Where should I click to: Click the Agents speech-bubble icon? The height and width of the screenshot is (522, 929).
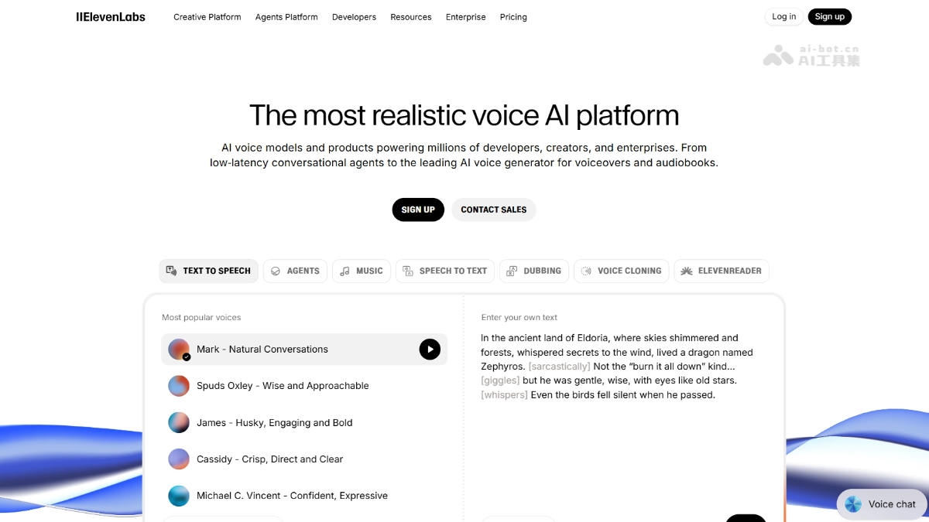point(276,271)
